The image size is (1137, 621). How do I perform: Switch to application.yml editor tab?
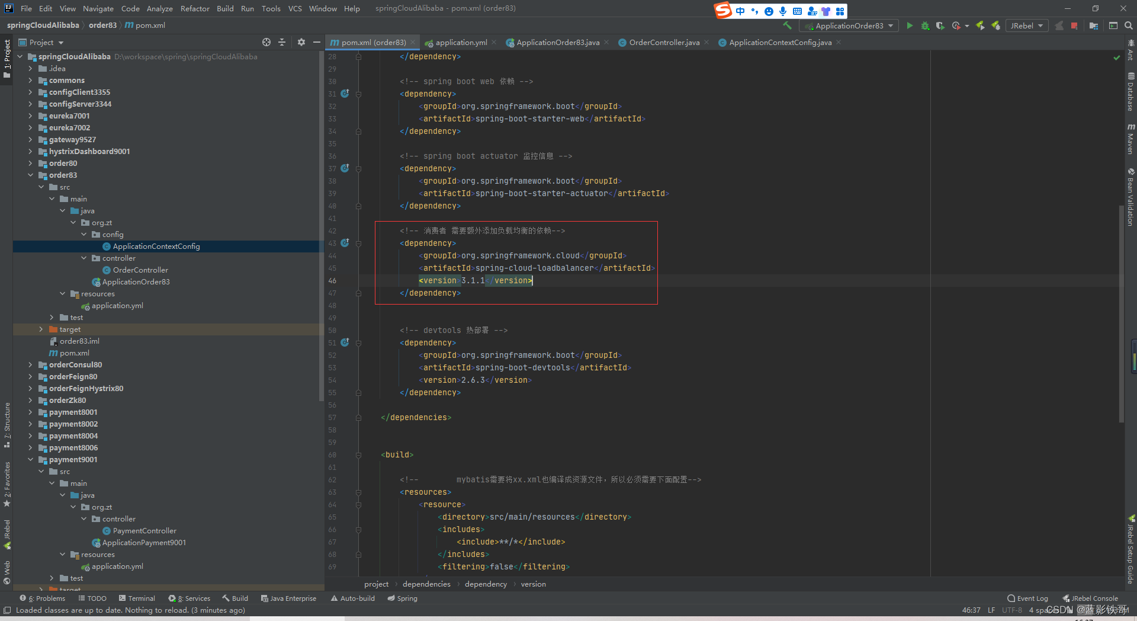click(461, 42)
